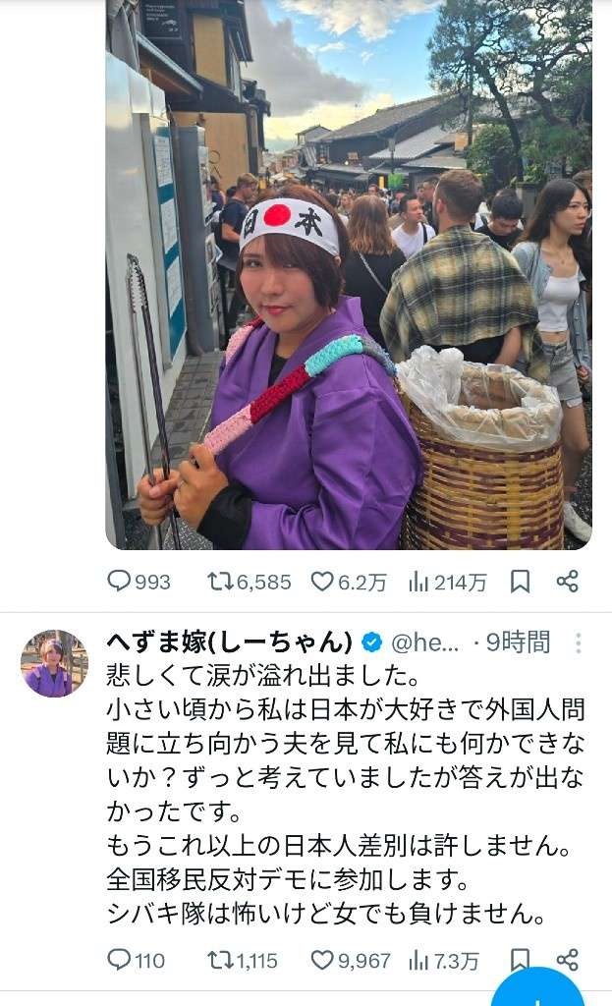Bookmark the post with the photo
The image size is (612, 1006).
pyautogui.click(x=520, y=582)
